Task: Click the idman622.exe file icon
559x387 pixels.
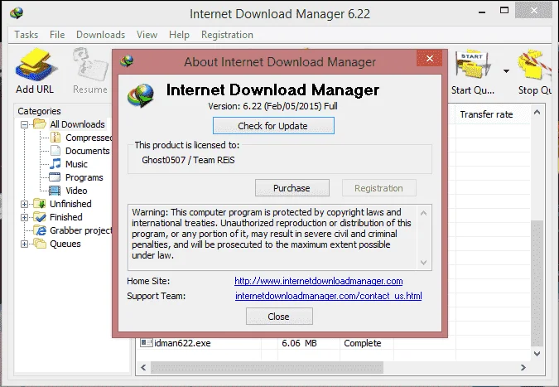Action: [x=146, y=343]
